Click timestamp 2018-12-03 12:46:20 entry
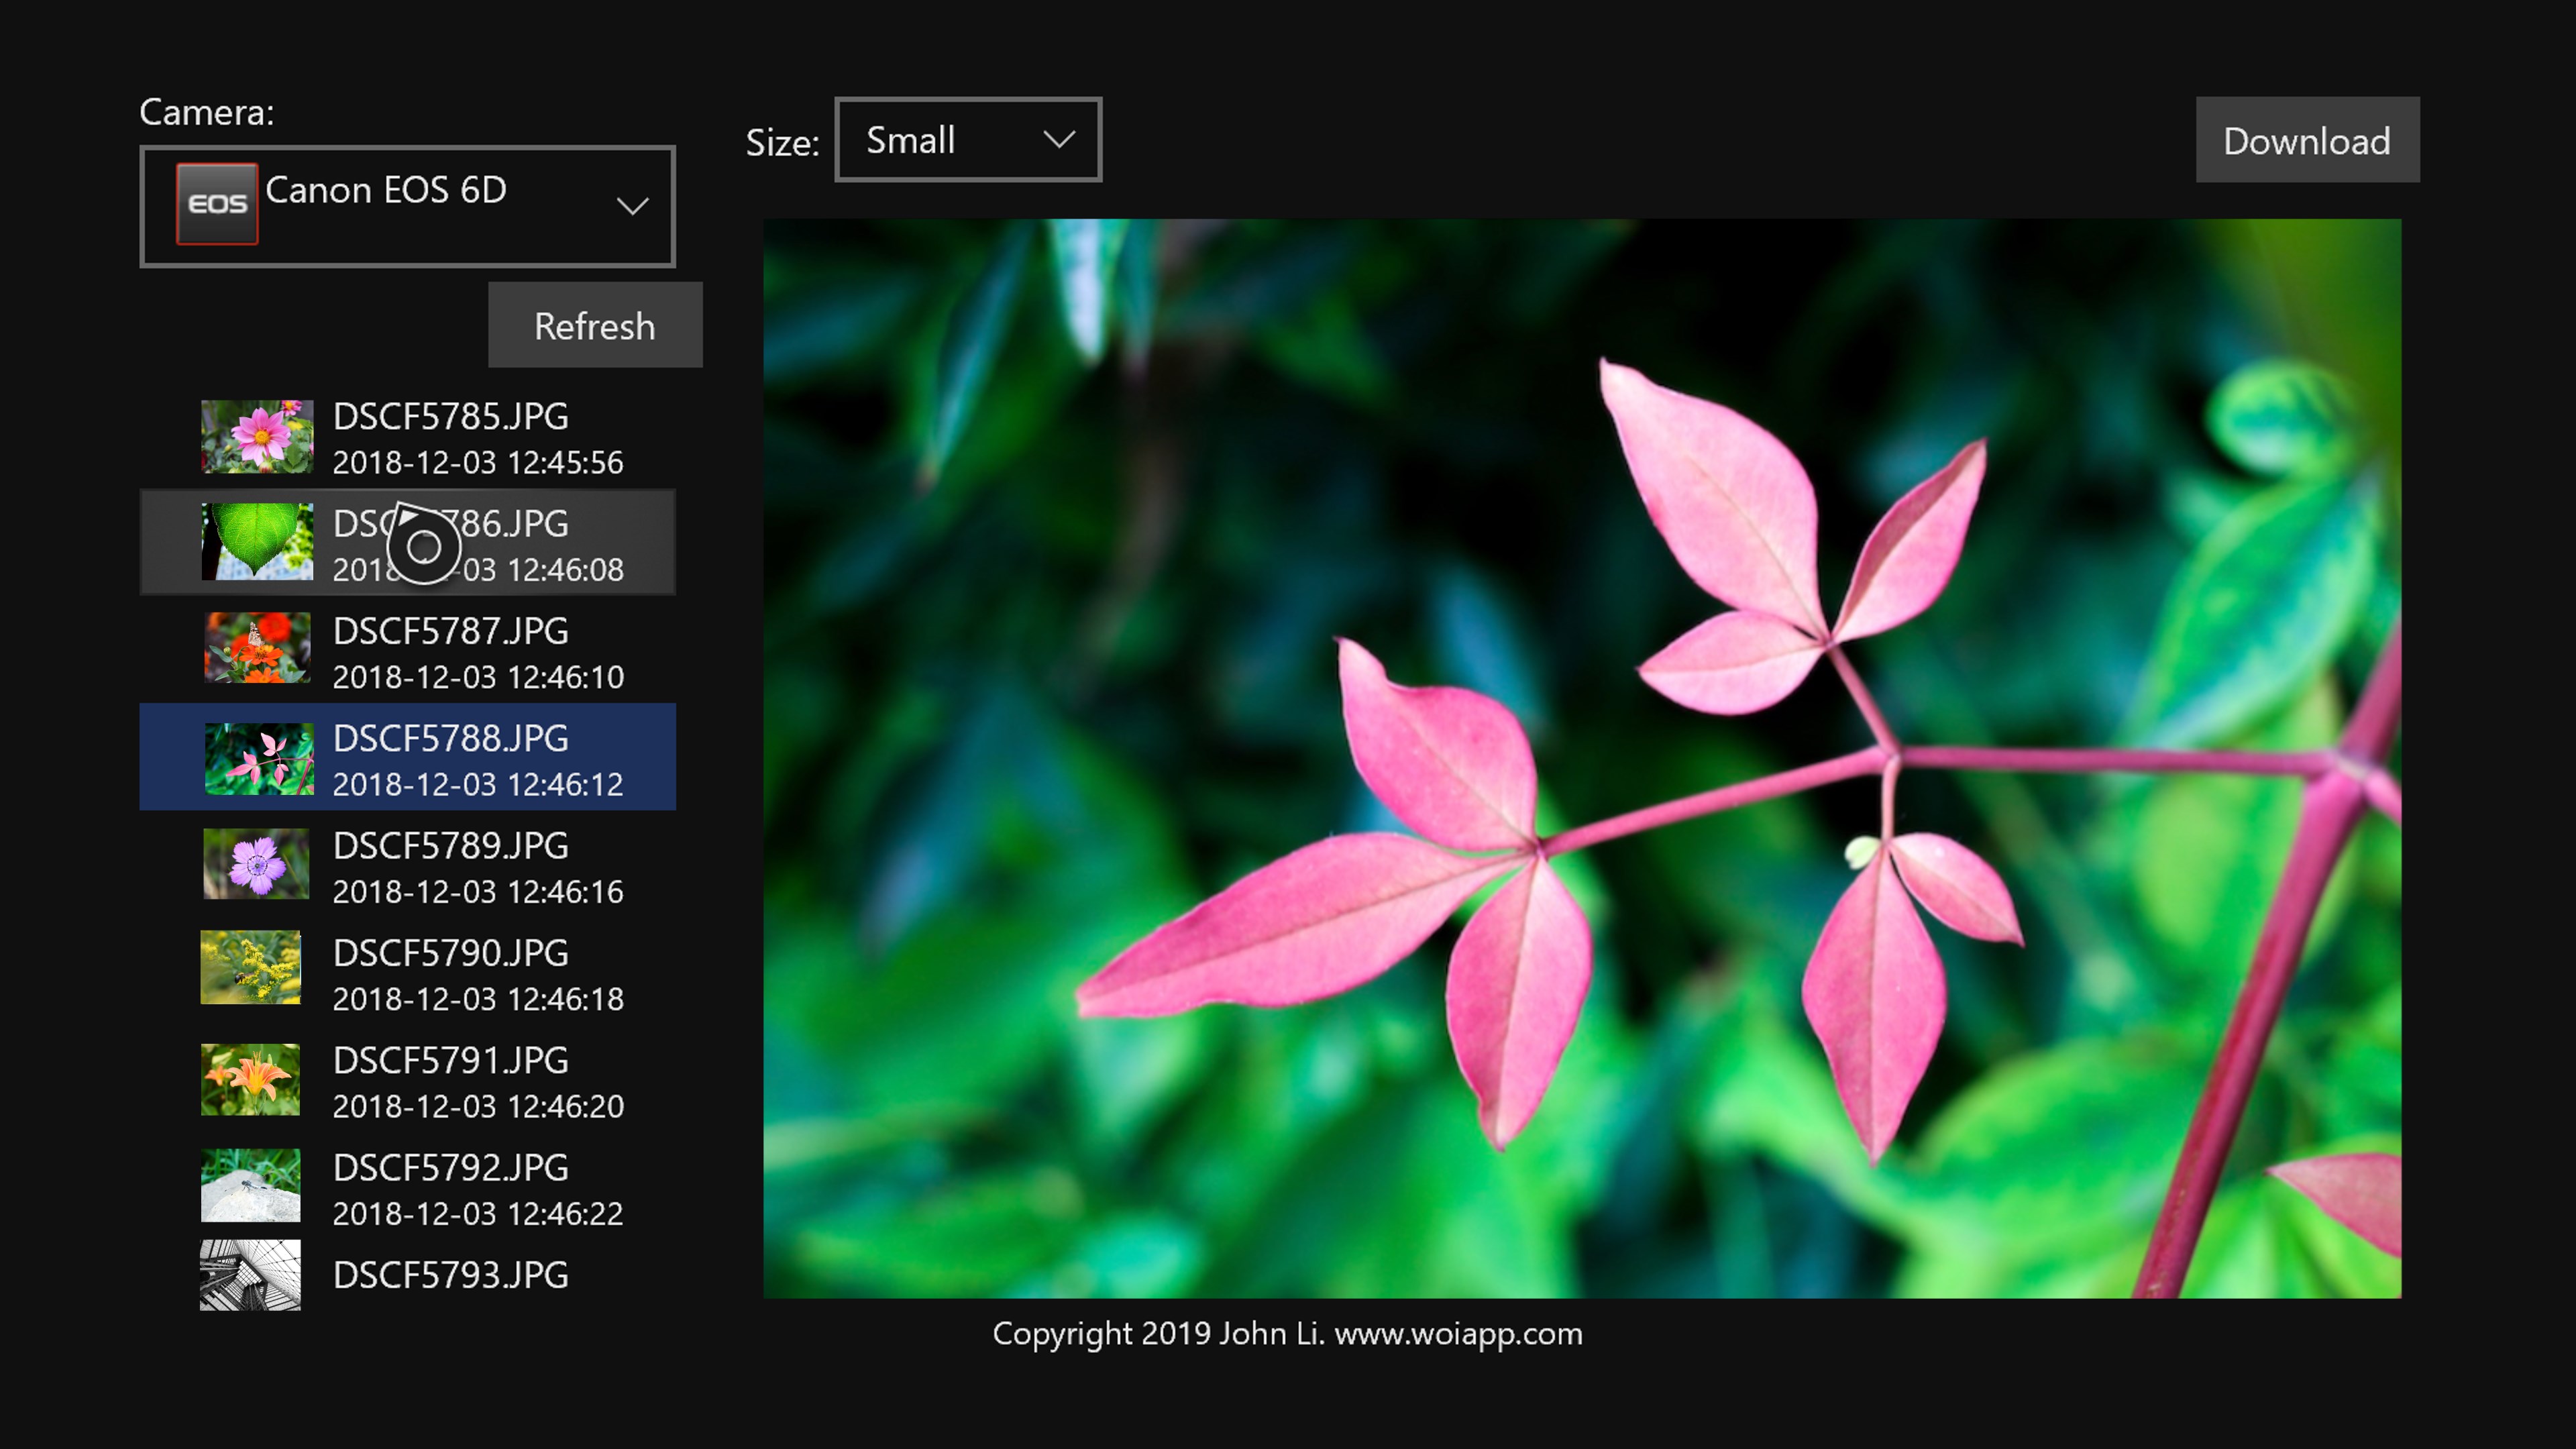 click(478, 1107)
